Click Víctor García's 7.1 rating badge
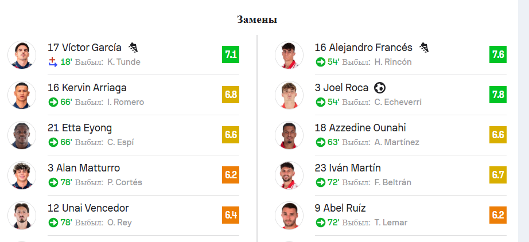The width and height of the screenshot is (529, 242). (231, 54)
